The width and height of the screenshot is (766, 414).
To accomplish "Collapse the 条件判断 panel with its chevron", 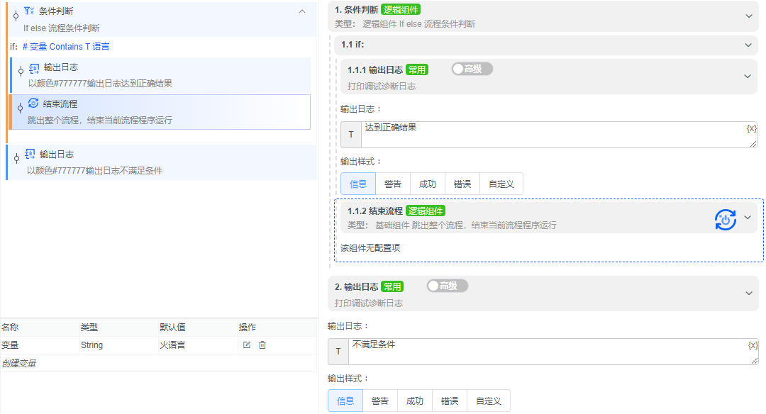I will (302, 11).
